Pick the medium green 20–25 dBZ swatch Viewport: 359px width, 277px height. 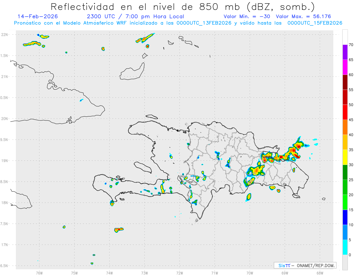point(345,187)
